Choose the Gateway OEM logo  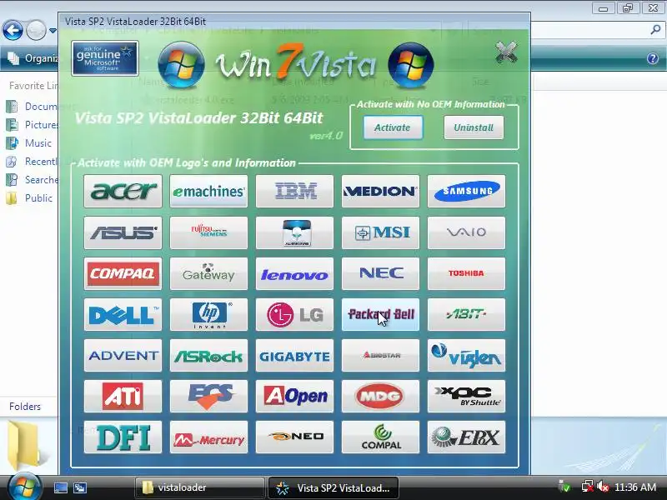click(208, 273)
